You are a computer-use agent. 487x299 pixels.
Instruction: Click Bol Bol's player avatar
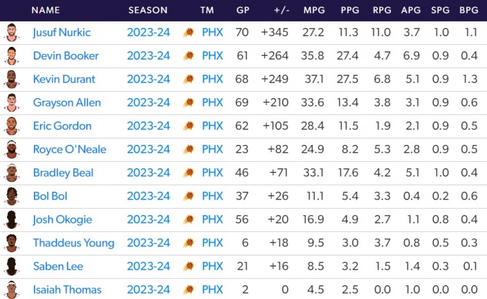11,196
